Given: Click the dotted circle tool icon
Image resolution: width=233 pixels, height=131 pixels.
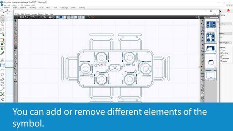Looking at the screenshot, I should [3, 84].
